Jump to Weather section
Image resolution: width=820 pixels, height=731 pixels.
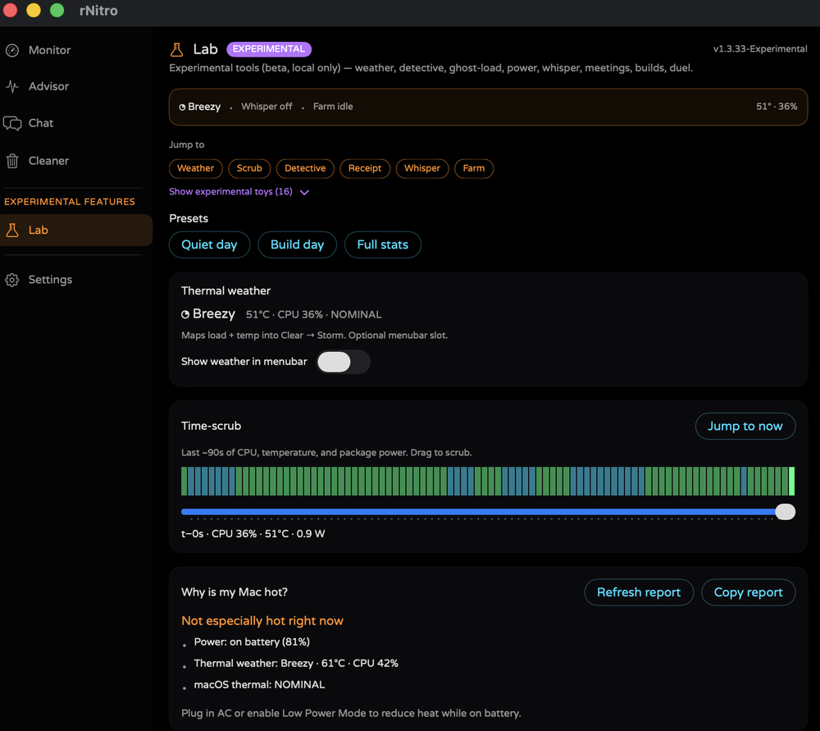[x=196, y=168]
